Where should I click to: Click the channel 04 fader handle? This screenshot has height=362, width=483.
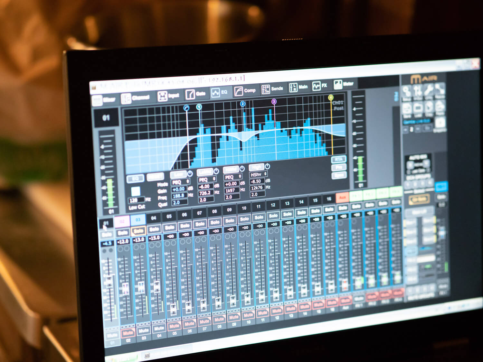(x=156, y=286)
